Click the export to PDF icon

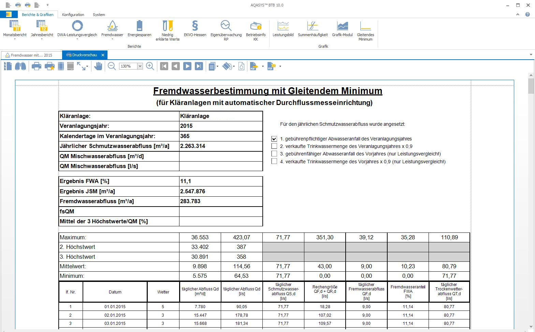click(x=254, y=66)
